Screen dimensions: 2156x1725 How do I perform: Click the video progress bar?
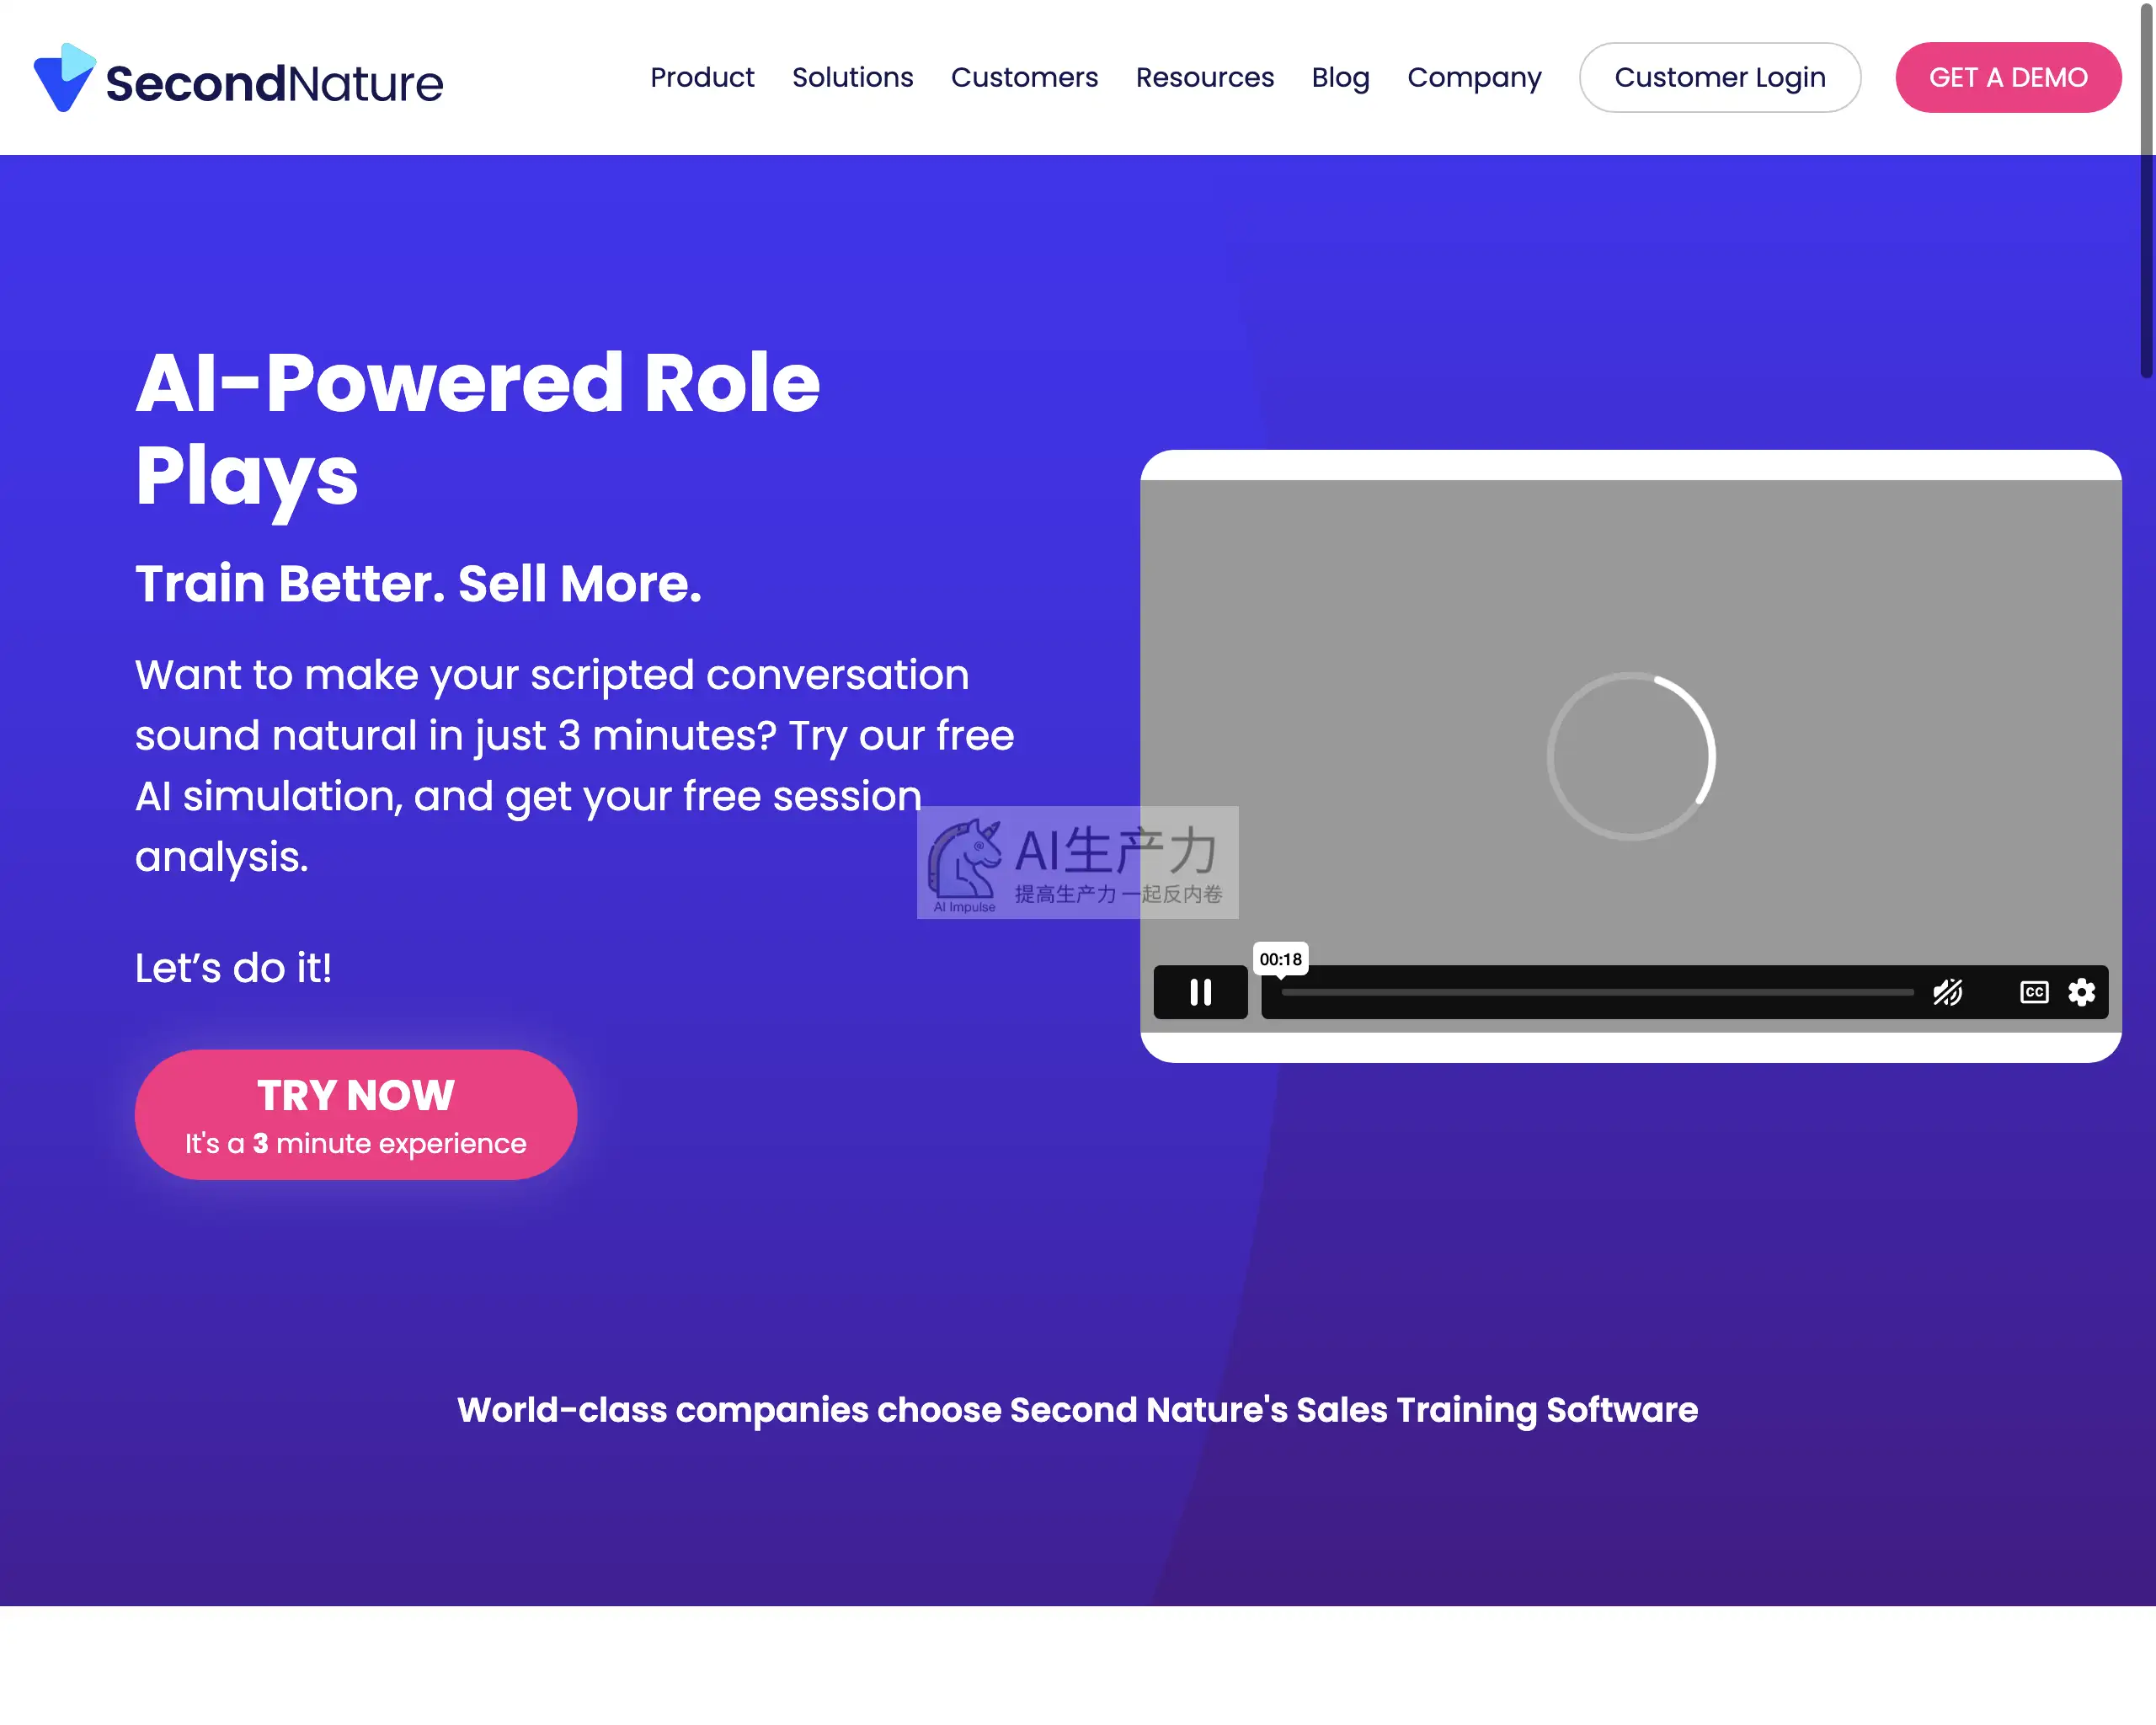coord(1597,992)
